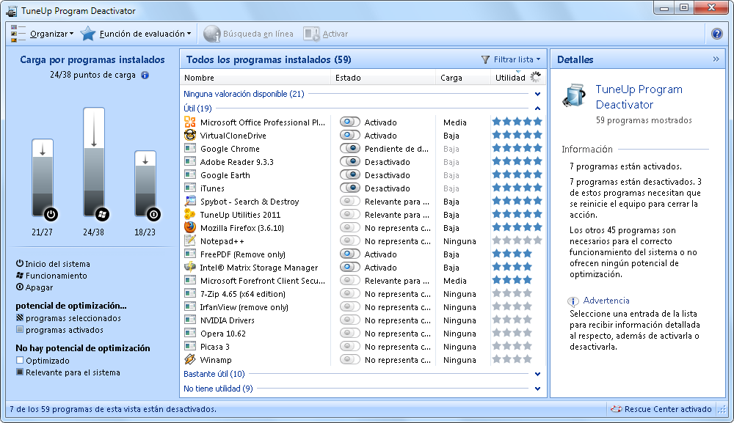This screenshot has width=734, height=423.
Task: Click the info icon beside puntos de carga
Action: pyautogui.click(x=145, y=76)
